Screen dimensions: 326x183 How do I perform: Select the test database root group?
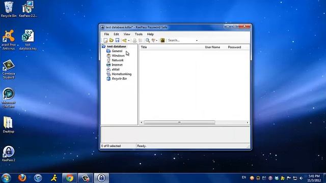point(117,46)
